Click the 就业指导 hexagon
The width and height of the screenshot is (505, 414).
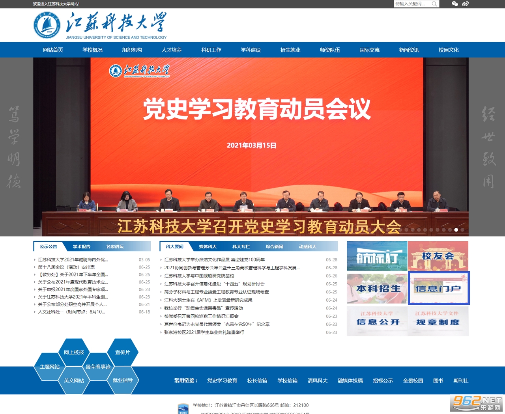[x=123, y=380]
